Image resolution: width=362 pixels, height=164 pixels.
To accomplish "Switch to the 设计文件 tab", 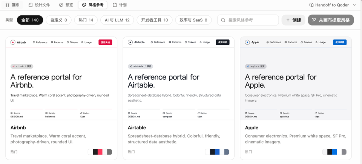I will (x=39, y=5).
